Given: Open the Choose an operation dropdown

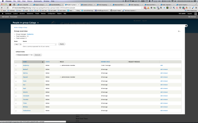Looking at the screenshot, I should tap(24, 55).
